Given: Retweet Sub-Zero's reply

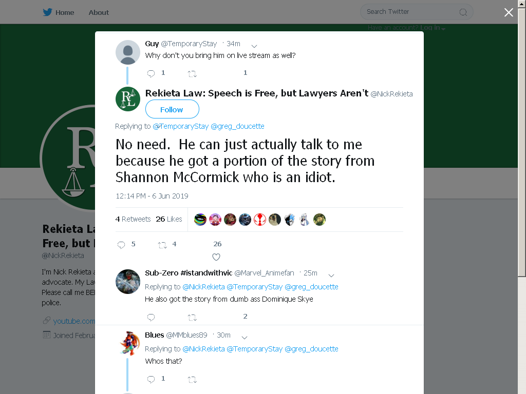Looking at the screenshot, I should (x=192, y=317).
